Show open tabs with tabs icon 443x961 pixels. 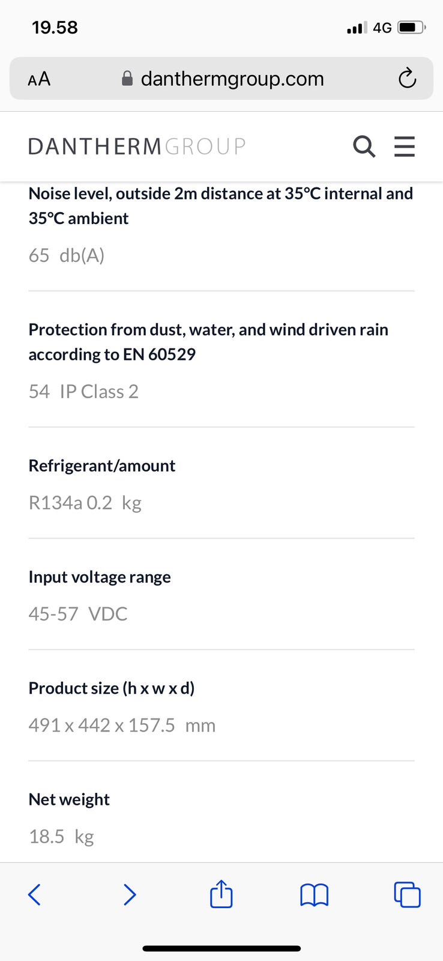point(407,894)
